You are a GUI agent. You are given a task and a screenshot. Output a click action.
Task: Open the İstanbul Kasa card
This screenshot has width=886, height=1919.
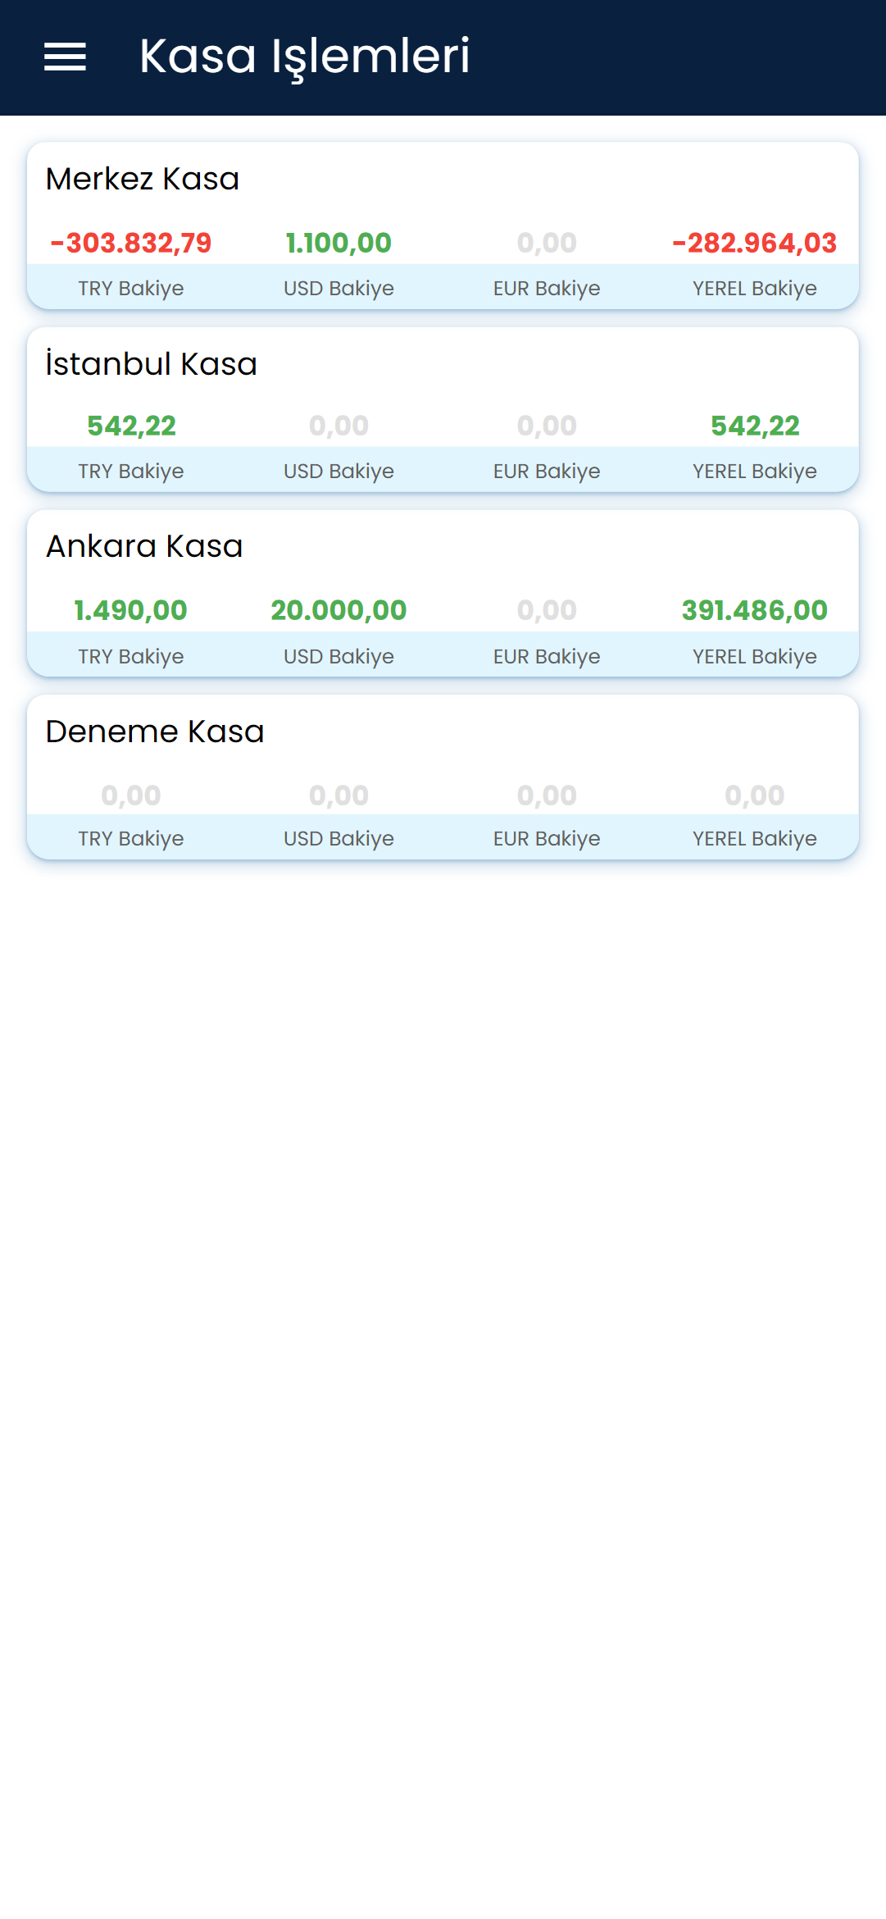coord(443,409)
